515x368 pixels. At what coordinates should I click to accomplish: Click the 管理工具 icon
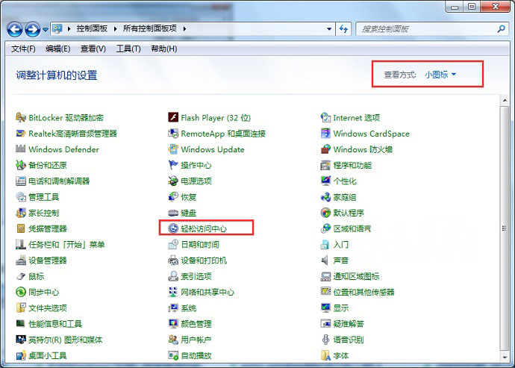pyautogui.click(x=21, y=197)
